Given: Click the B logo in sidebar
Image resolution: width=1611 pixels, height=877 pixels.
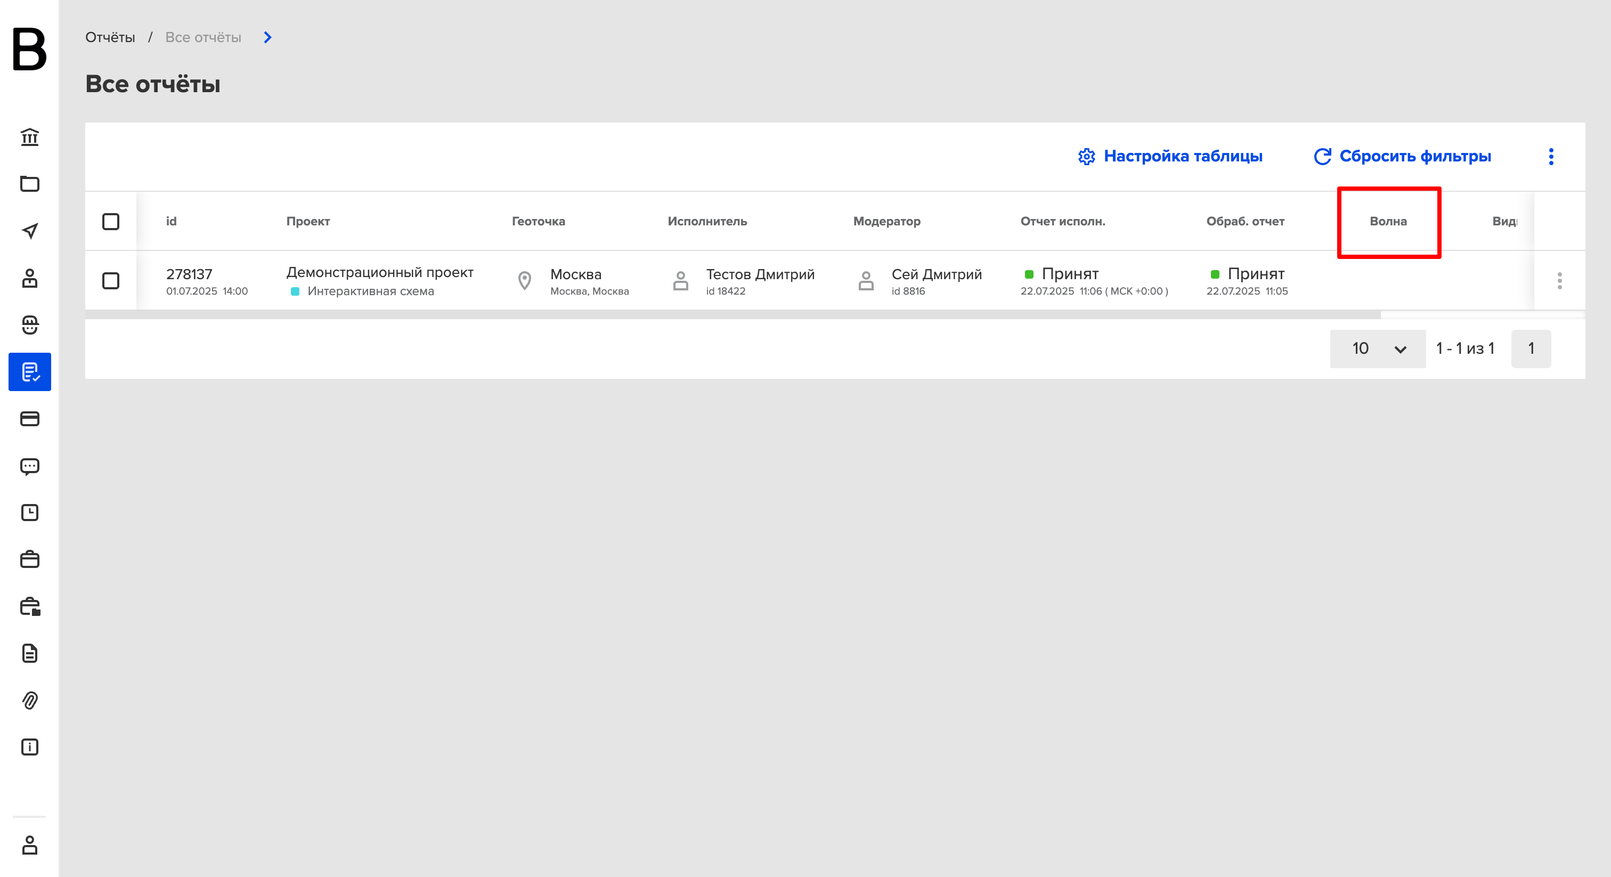Looking at the screenshot, I should pos(29,49).
